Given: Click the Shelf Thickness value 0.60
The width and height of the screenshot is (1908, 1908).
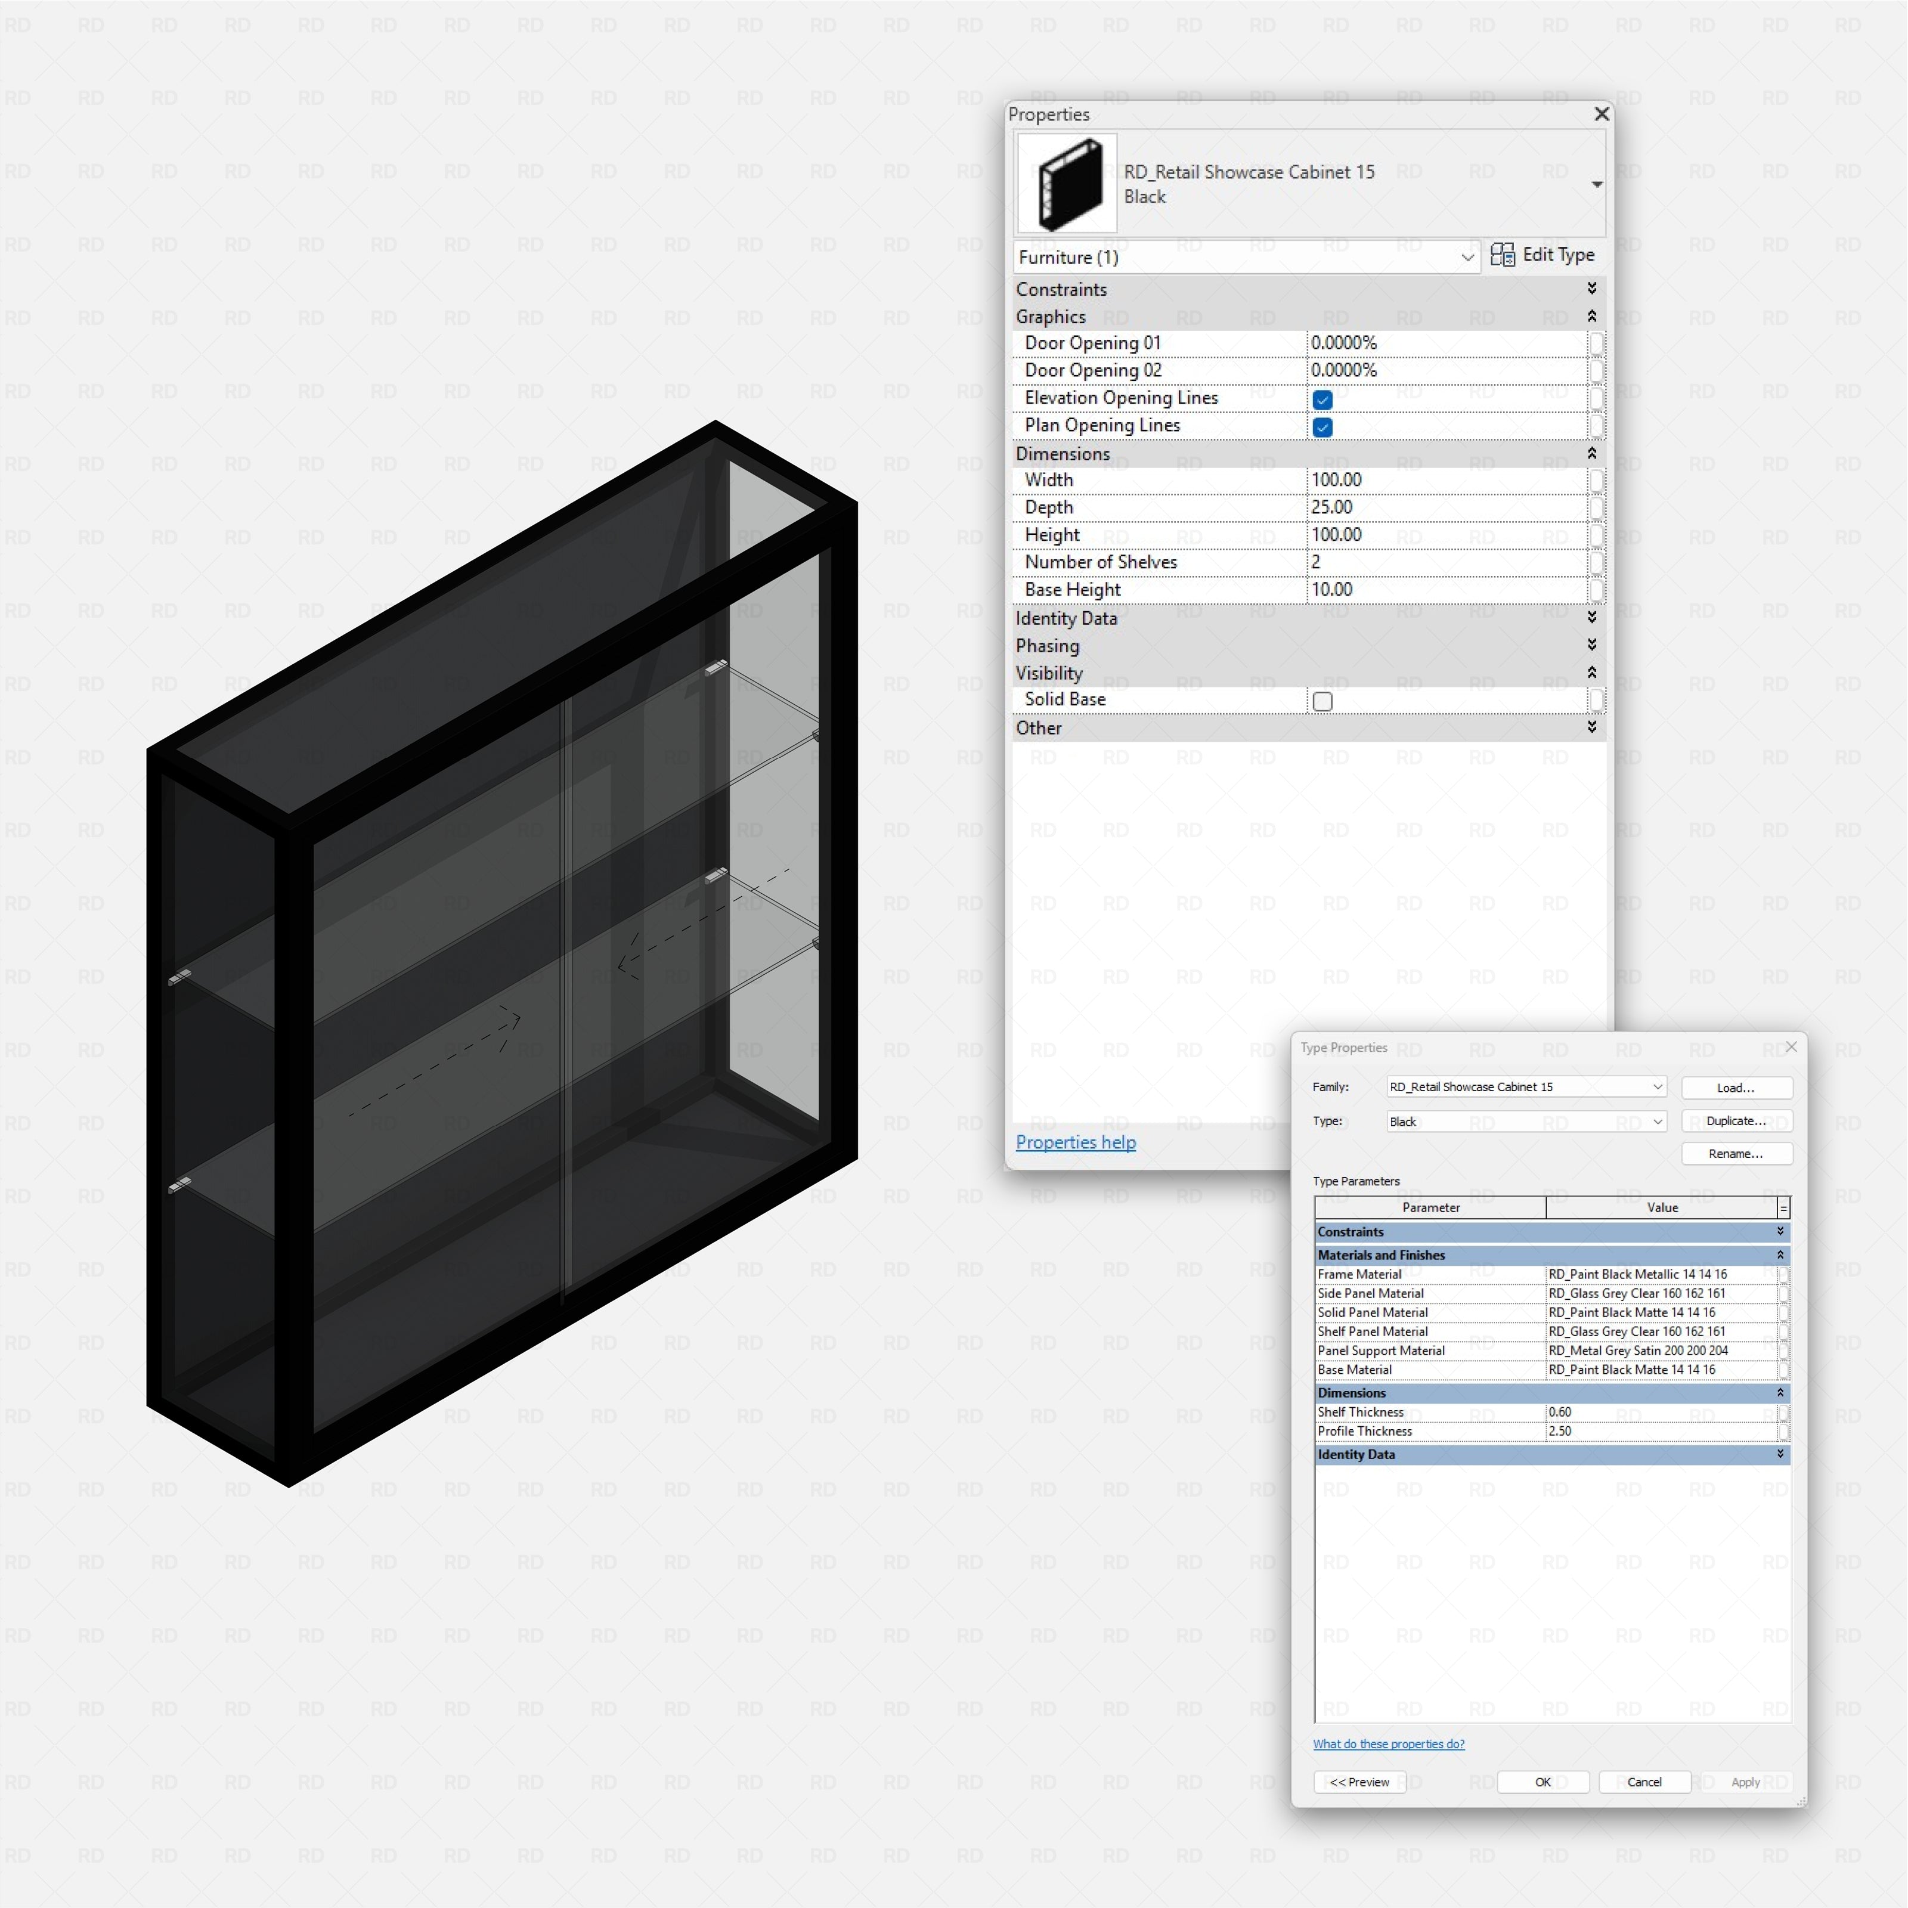Looking at the screenshot, I should pyautogui.click(x=1661, y=1413).
